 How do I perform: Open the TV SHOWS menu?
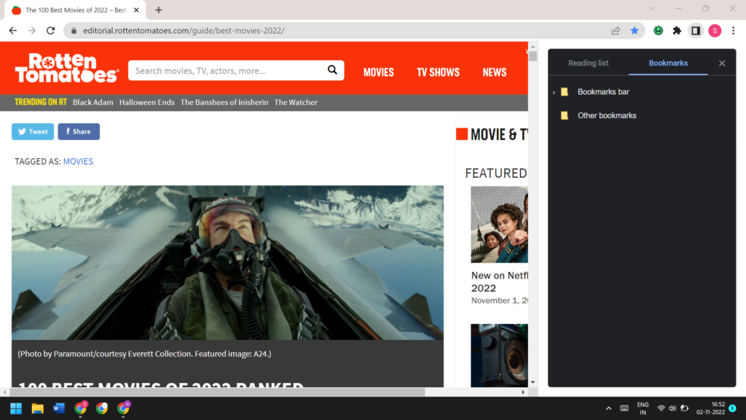coord(438,72)
